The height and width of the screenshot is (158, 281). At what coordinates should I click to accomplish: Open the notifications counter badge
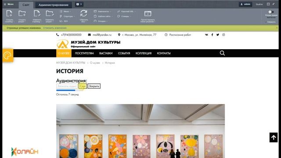pyautogui.click(x=79, y=4)
